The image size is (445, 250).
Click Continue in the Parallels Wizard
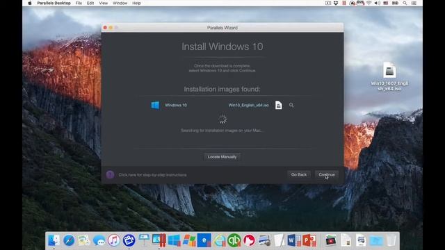tap(326, 174)
